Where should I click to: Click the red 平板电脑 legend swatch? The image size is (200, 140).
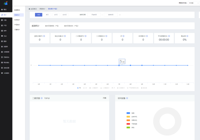(128, 124)
